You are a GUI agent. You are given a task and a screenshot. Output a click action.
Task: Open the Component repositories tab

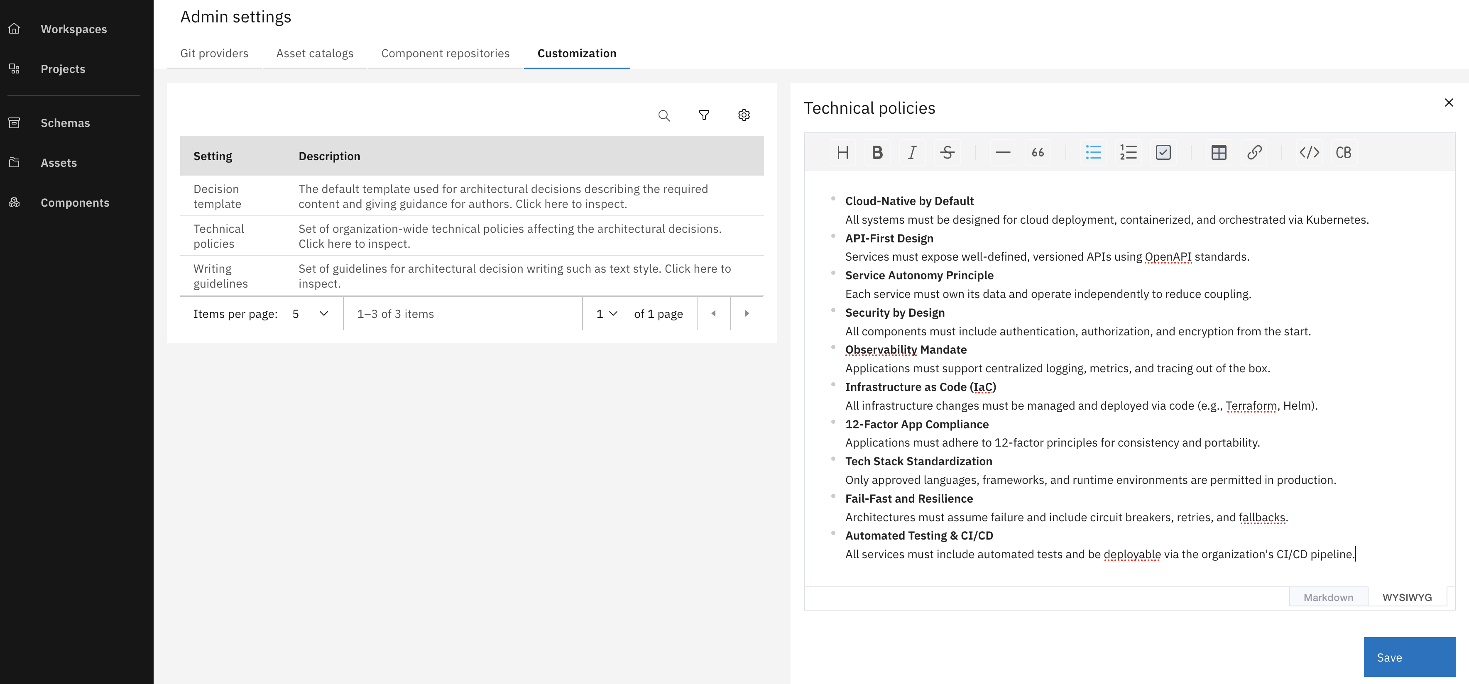click(x=445, y=53)
